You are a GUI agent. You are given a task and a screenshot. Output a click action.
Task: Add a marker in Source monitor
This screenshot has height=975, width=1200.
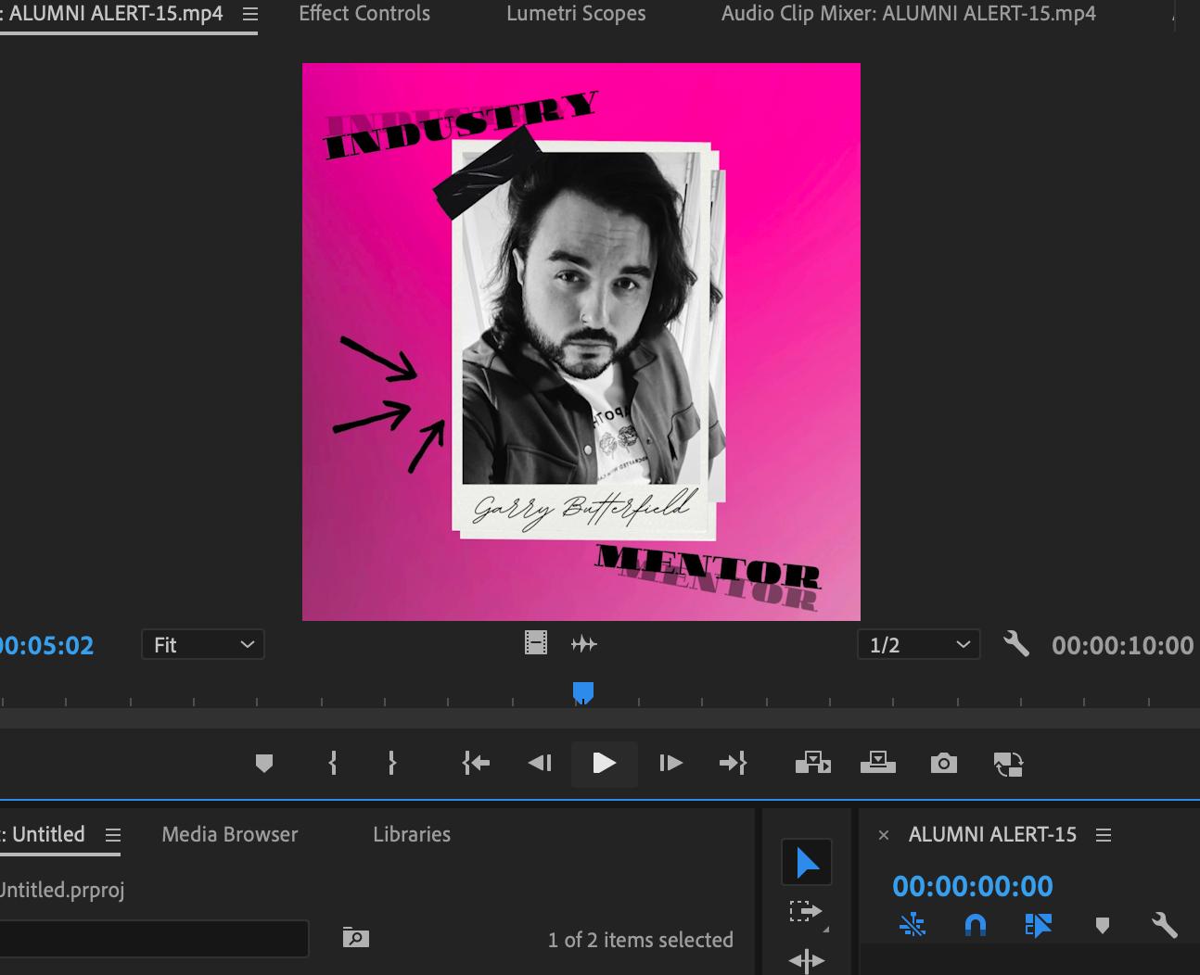click(264, 764)
